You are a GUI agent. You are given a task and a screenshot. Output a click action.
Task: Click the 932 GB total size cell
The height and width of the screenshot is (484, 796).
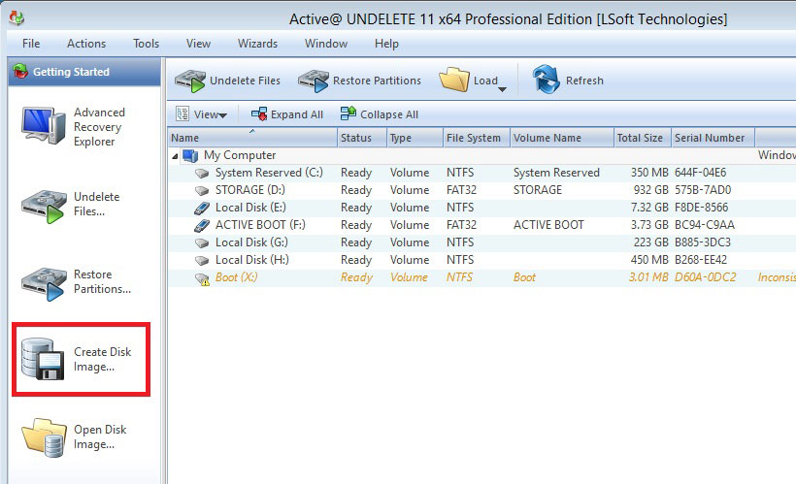tap(650, 190)
